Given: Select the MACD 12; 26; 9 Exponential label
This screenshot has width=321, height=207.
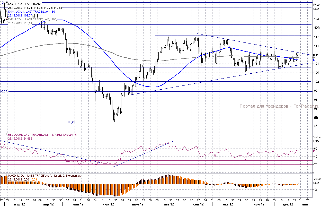Looking at the screenshot, I should coord(44,176).
